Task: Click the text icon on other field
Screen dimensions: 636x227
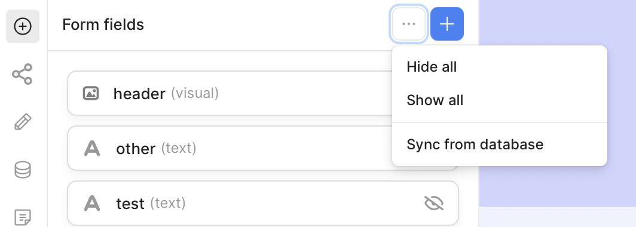Action: [92, 148]
